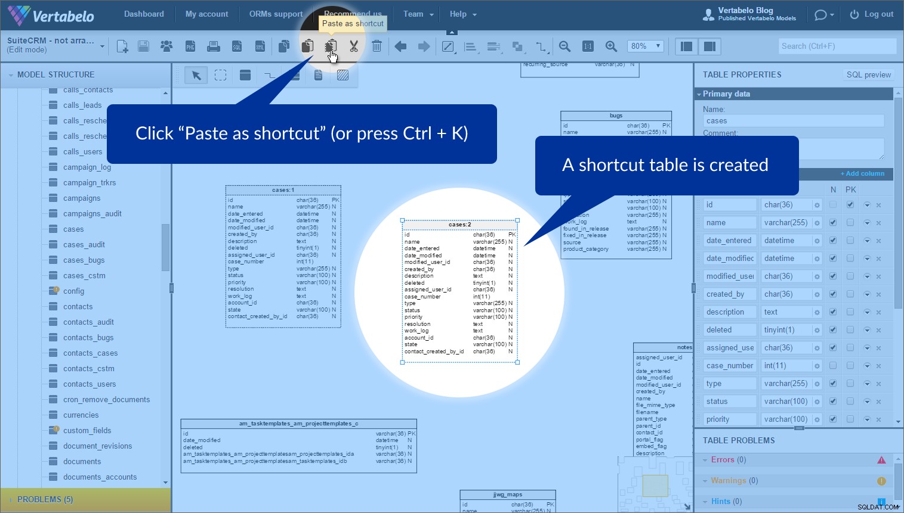Toggle the left panel layout icon

click(x=687, y=46)
